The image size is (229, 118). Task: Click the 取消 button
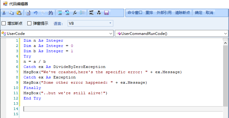pyautogui.click(x=209, y=13)
